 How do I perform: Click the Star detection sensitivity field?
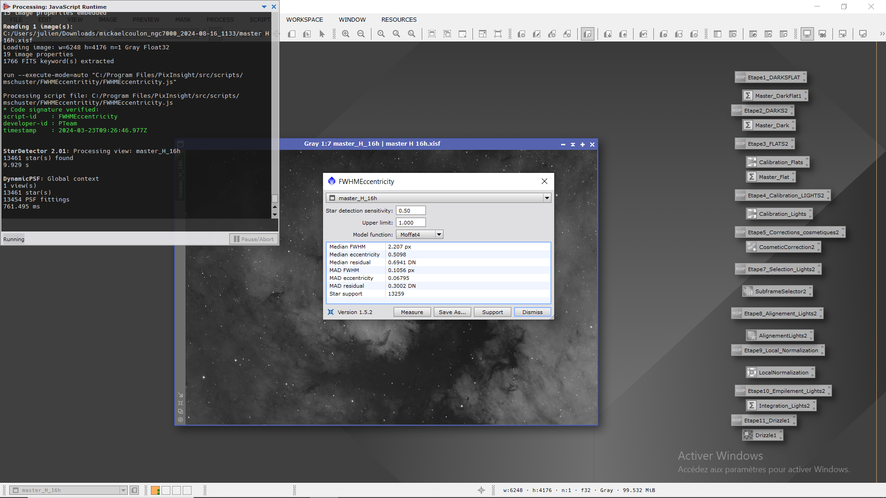[410, 211]
